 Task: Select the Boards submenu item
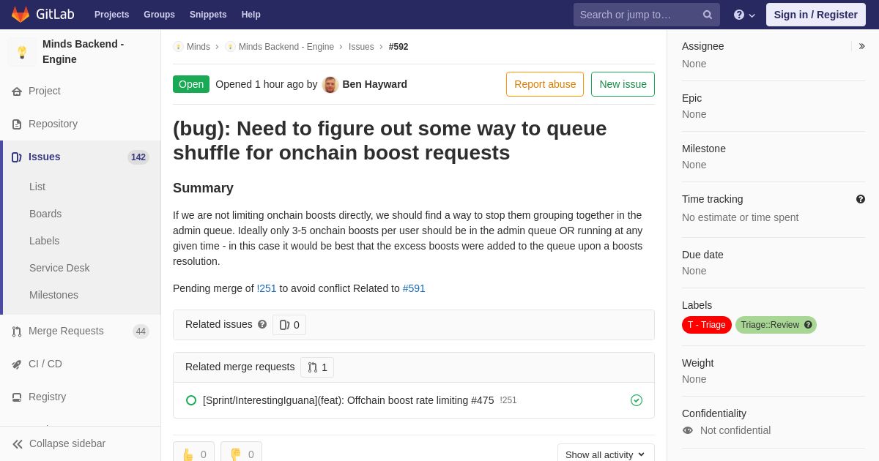coord(45,214)
